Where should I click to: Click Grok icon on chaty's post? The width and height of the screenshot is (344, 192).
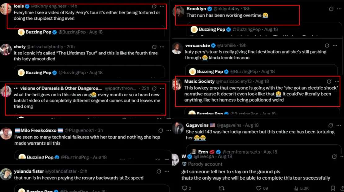[154, 47]
